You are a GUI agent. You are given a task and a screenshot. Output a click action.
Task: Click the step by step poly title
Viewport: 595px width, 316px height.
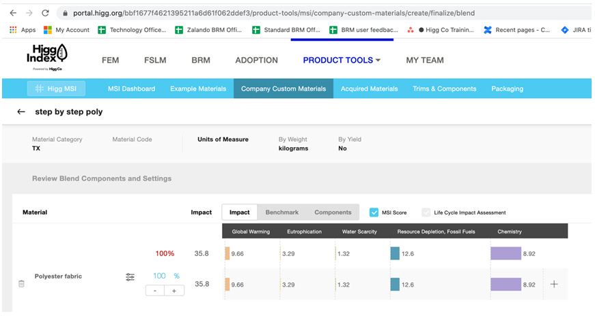pyautogui.click(x=69, y=112)
